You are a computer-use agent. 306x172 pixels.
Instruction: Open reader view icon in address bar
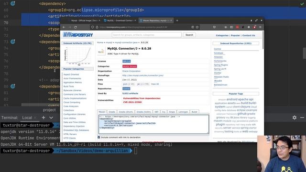193,27
